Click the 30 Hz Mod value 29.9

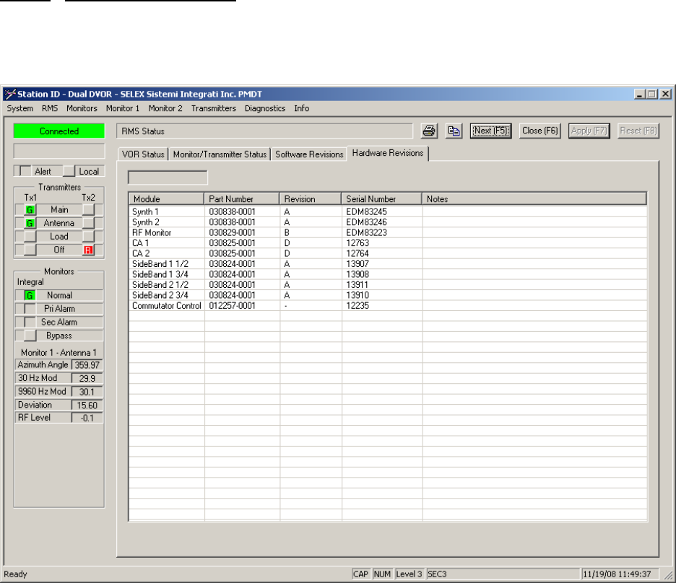[87, 379]
